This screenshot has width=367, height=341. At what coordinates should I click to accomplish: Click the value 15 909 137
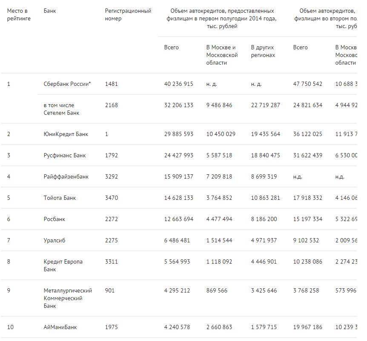coord(178,177)
